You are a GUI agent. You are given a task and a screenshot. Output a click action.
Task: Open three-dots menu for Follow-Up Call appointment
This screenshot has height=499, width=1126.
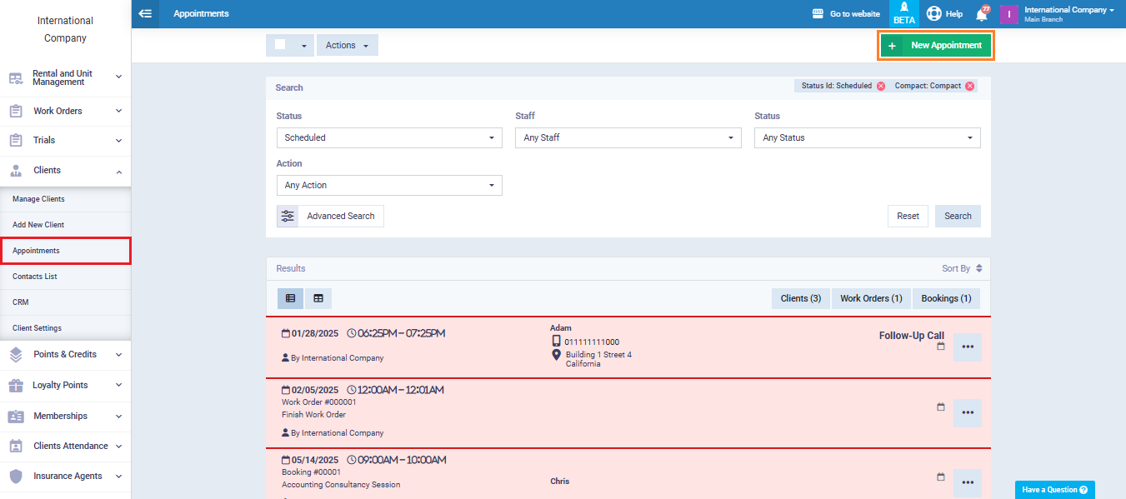click(967, 347)
